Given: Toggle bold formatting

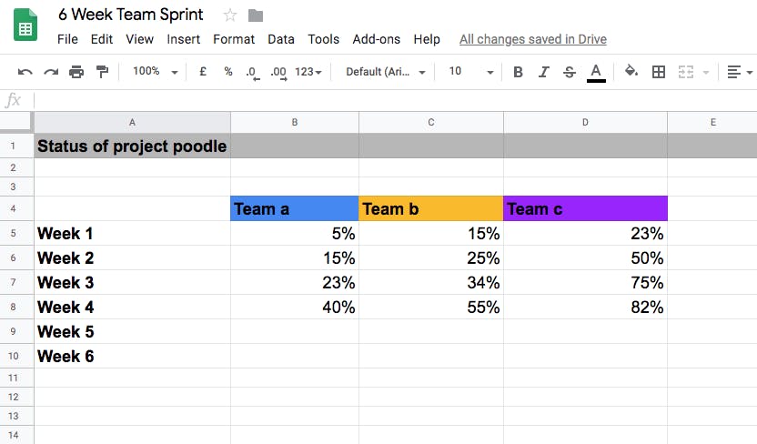Looking at the screenshot, I should pos(518,72).
